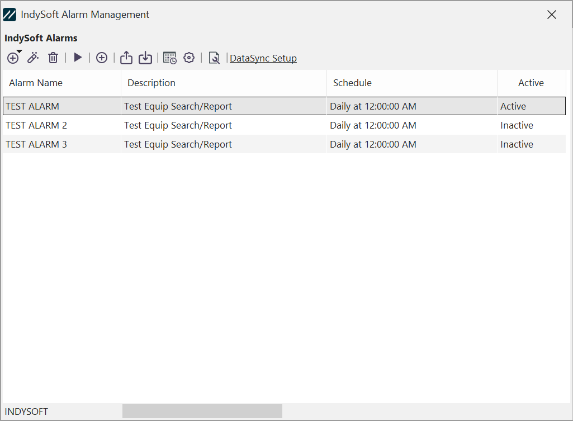Click the horizontal scrollbar thumb
This screenshot has height=421, width=573.
tap(202, 411)
